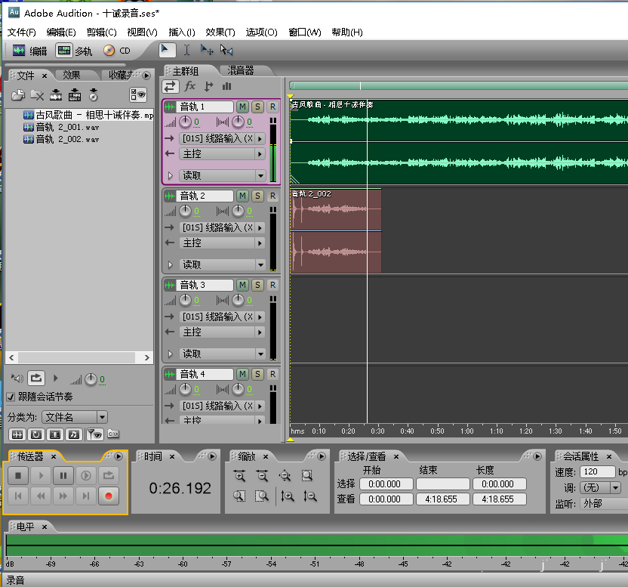Click the selection 开始 time field
The image size is (628, 587).
(386, 484)
